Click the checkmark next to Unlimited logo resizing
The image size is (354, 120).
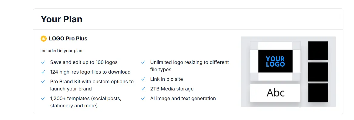[143, 62]
